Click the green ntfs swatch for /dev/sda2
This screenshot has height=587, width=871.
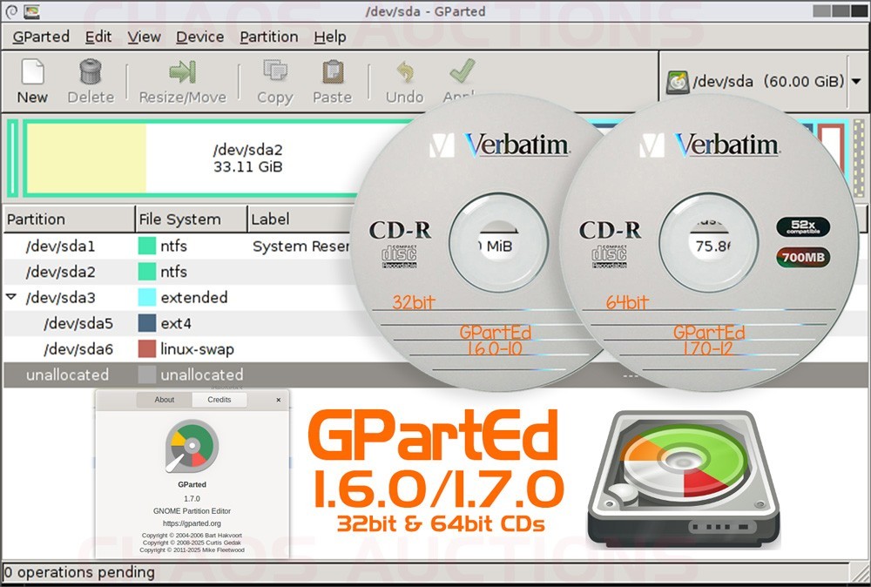(146, 272)
